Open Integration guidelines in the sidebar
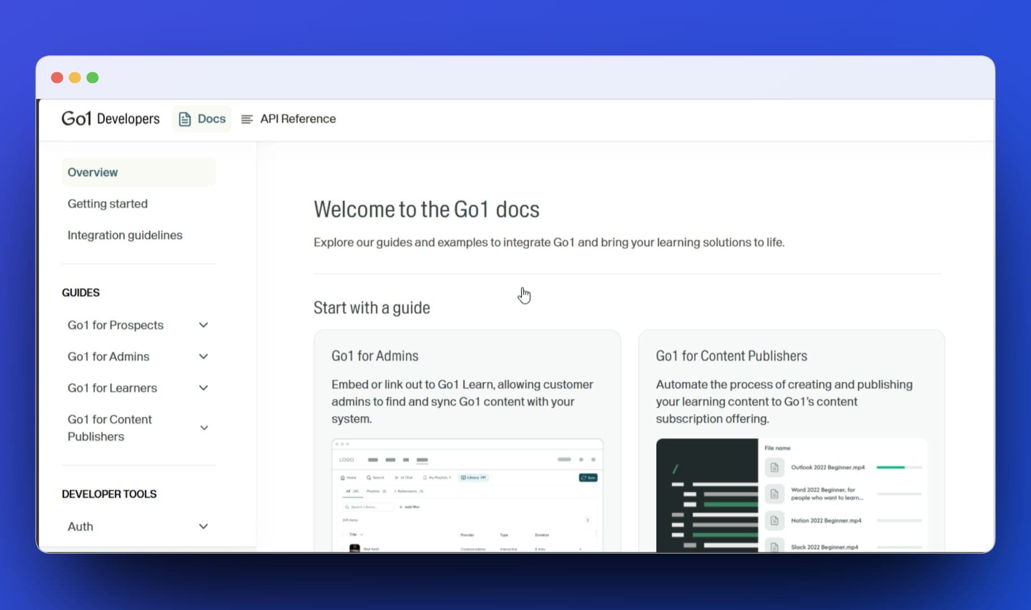The image size is (1031, 610). (x=125, y=235)
